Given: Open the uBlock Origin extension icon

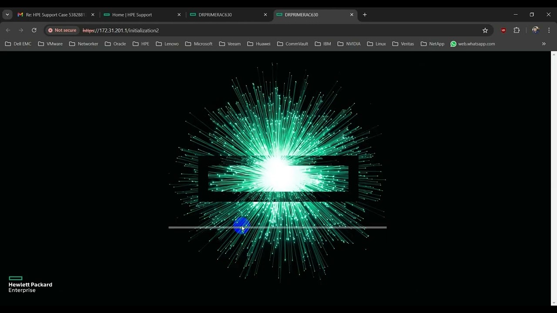Looking at the screenshot, I should [x=503, y=30].
